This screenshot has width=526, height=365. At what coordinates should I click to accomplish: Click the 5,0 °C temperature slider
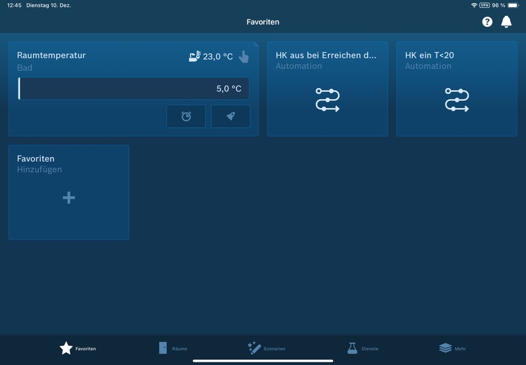[134, 89]
